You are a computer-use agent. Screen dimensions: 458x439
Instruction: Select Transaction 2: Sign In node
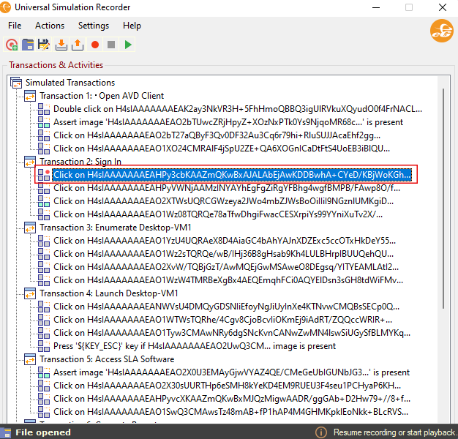(x=80, y=162)
